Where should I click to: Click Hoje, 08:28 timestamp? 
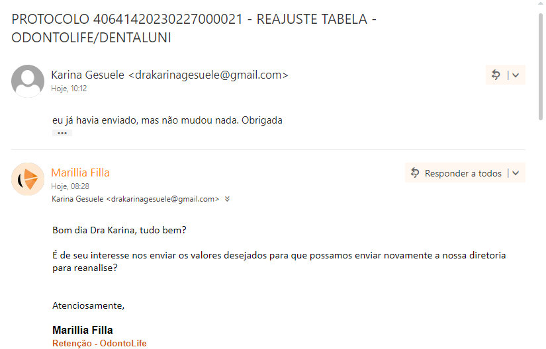70,186
